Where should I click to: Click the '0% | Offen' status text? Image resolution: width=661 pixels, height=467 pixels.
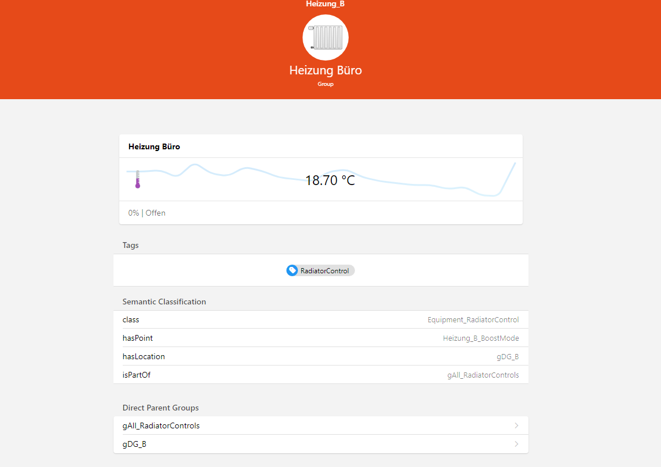point(147,213)
